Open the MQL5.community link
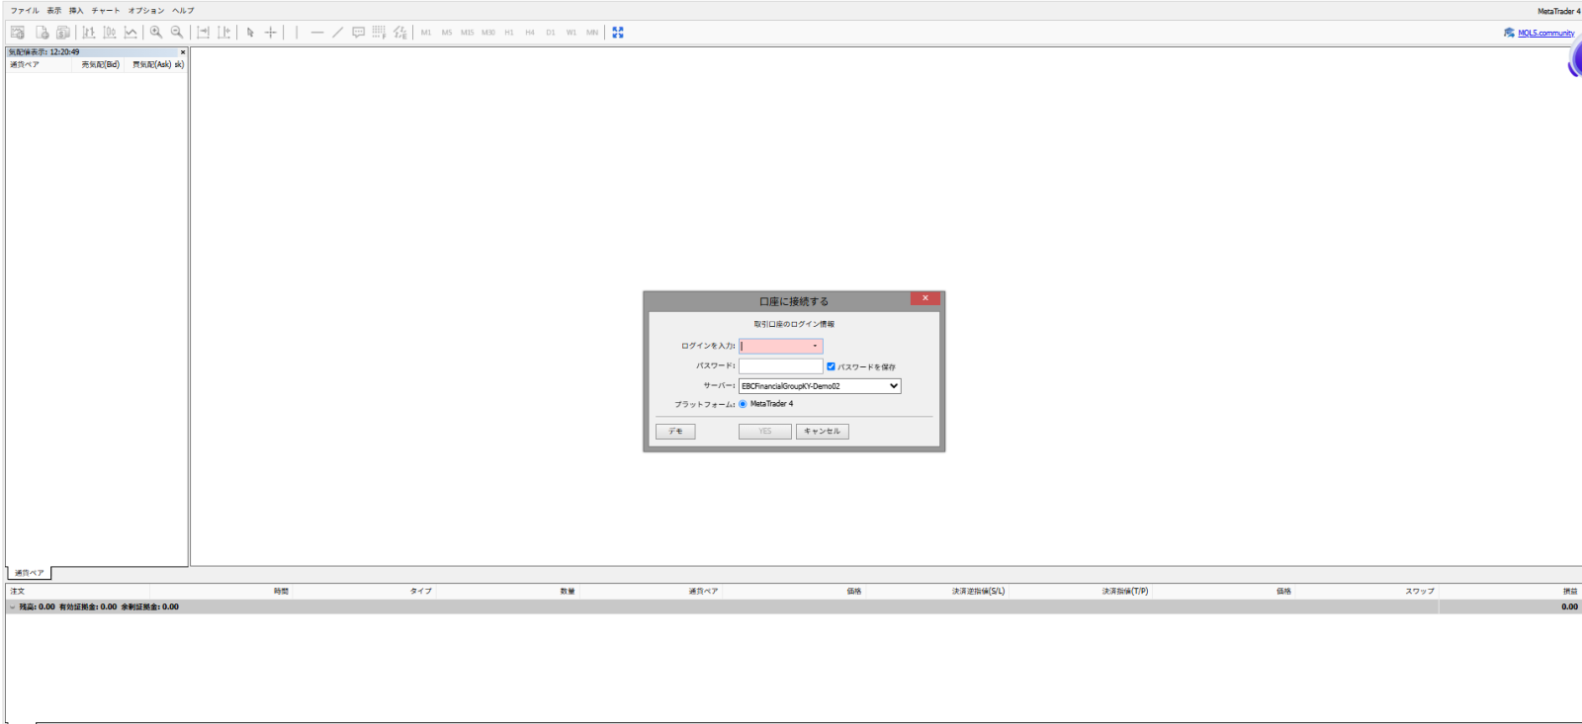 [x=1546, y=33]
